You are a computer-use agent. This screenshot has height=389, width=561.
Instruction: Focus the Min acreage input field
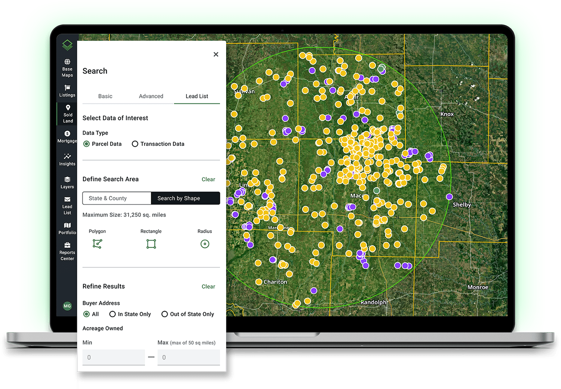(x=114, y=357)
